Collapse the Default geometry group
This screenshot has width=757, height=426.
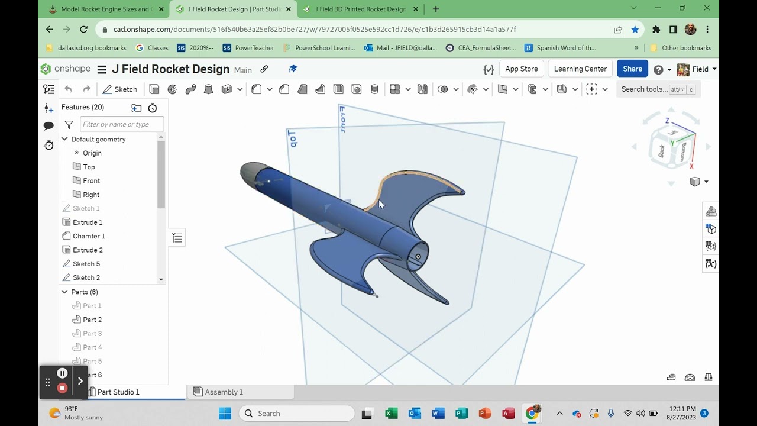click(64, 139)
